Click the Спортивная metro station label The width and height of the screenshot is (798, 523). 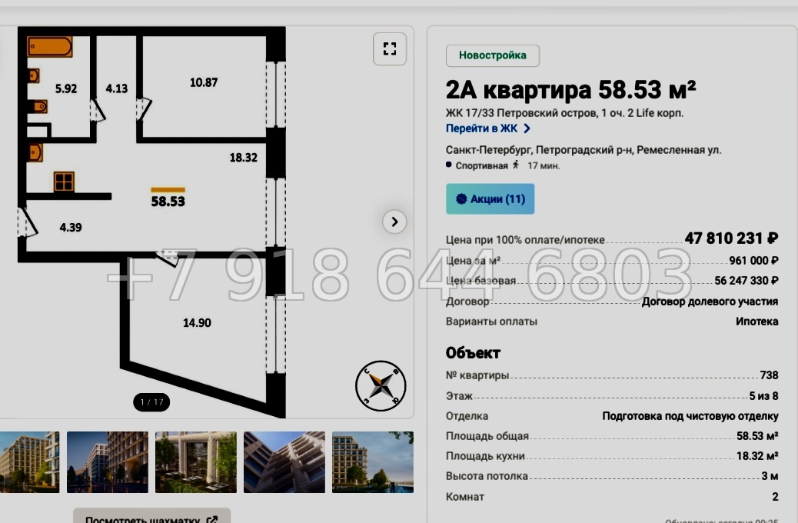481,165
